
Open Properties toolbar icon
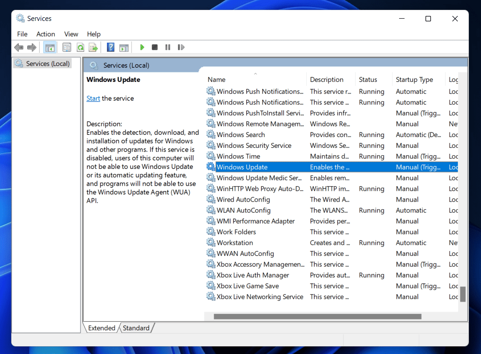click(x=66, y=47)
